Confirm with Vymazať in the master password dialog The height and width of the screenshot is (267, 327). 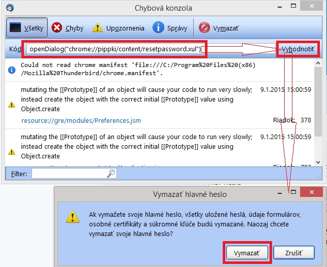click(x=247, y=252)
